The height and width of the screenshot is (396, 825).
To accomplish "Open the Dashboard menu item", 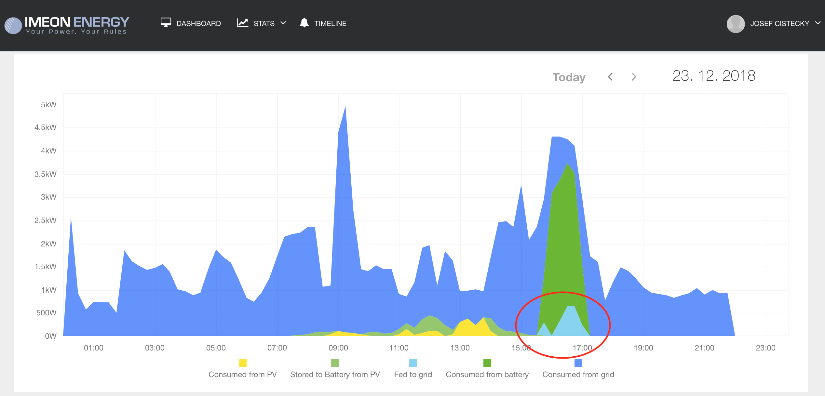I will (198, 24).
